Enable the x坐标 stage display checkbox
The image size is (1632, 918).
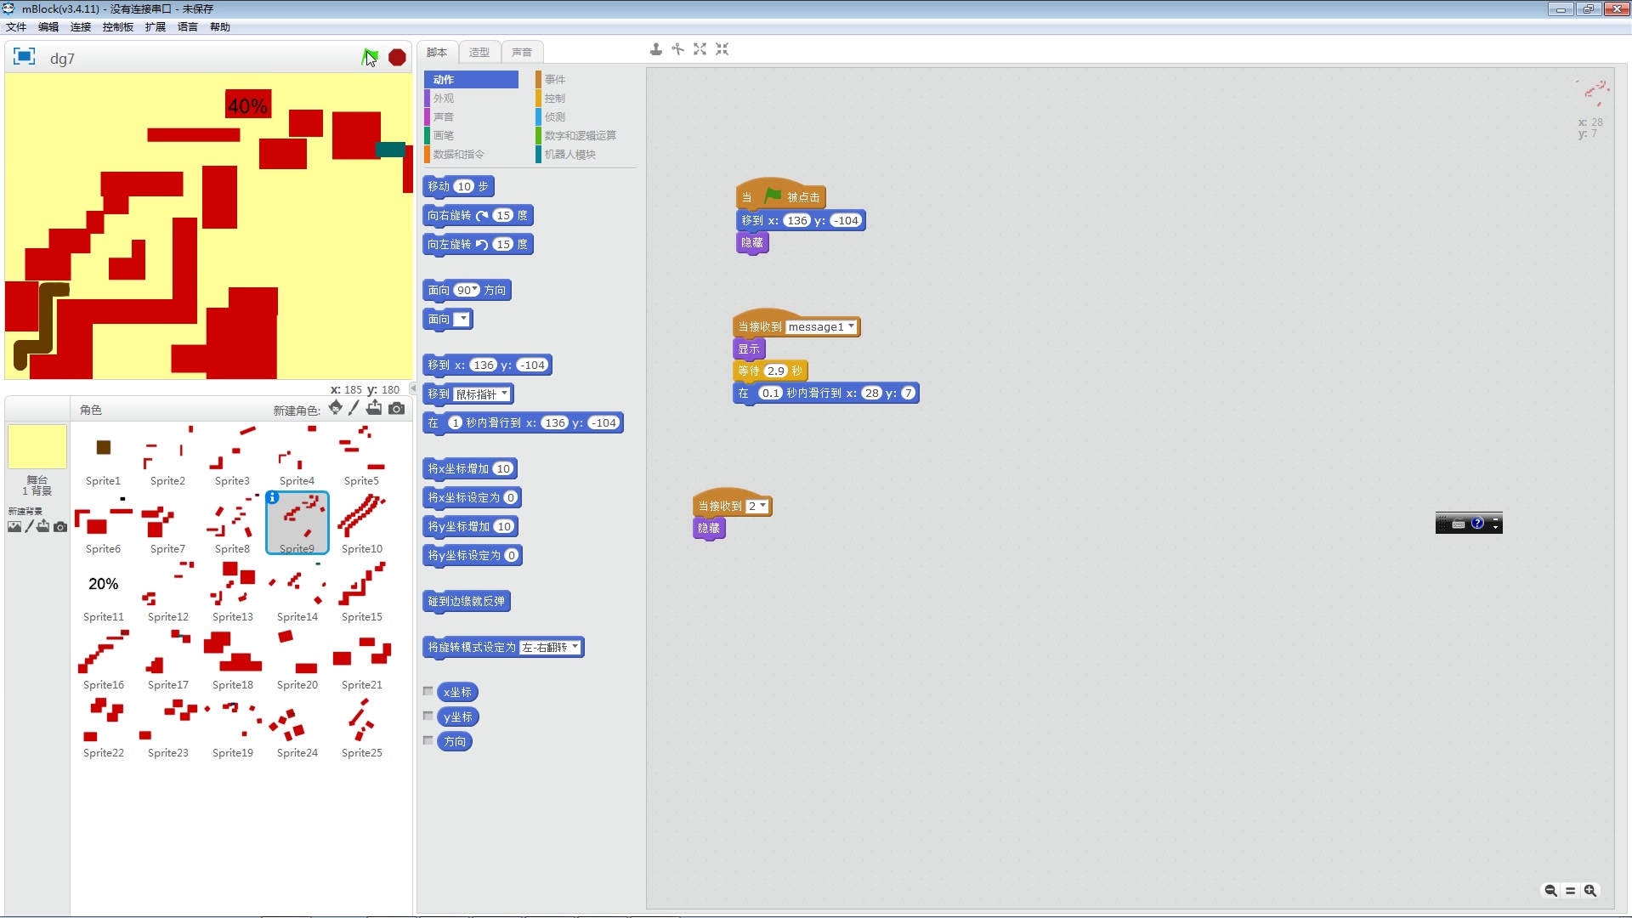click(428, 691)
